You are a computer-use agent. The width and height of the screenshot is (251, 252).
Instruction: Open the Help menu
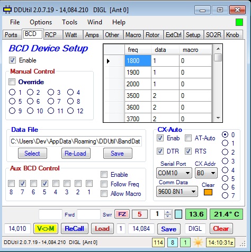[119, 22]
